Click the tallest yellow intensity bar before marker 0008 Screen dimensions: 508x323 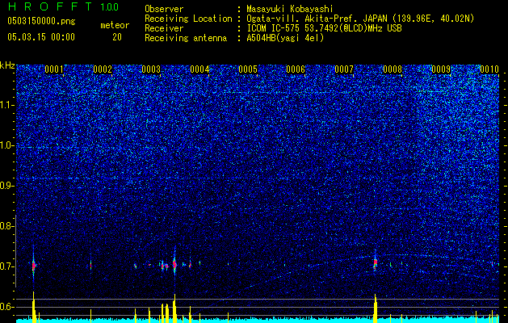pos(376,308)
